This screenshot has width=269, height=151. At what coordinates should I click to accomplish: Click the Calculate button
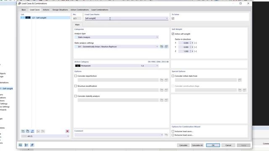point(183,145)
